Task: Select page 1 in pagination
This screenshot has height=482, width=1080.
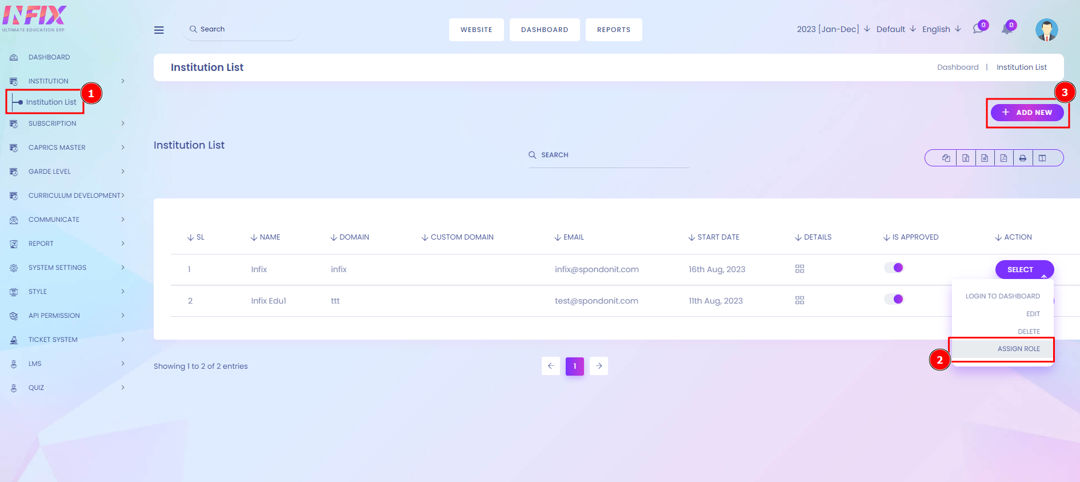Action: click(575, 366)
